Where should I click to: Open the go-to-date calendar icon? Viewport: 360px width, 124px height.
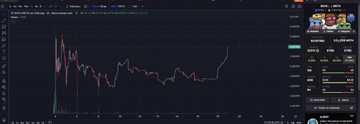tap(50, 122)
